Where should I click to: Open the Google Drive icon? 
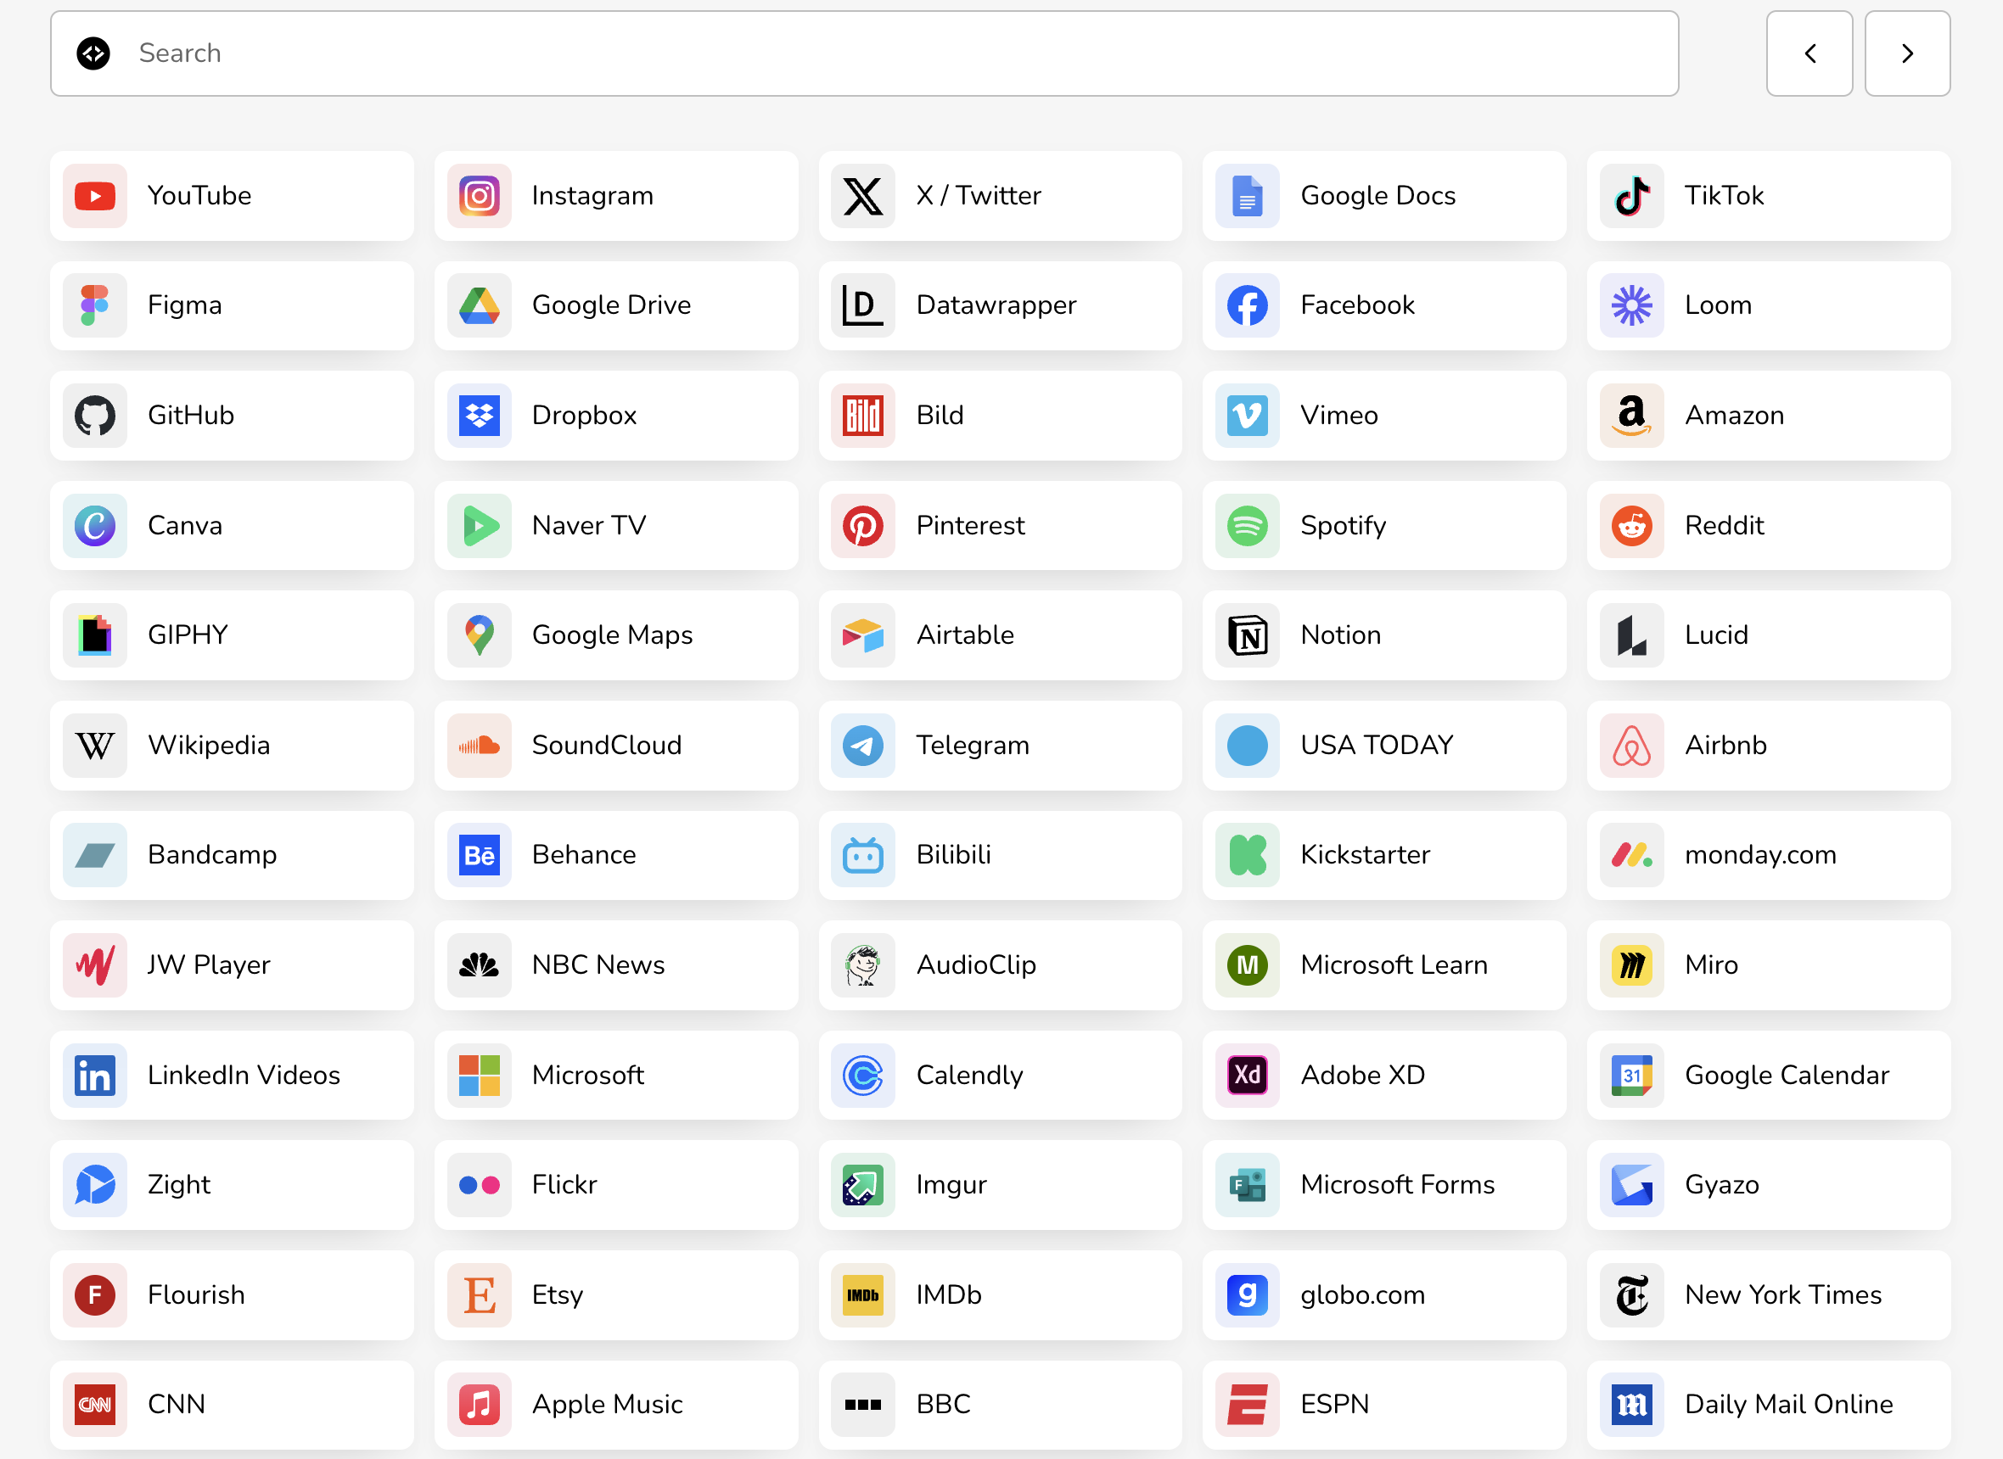[x=479, y=305]
